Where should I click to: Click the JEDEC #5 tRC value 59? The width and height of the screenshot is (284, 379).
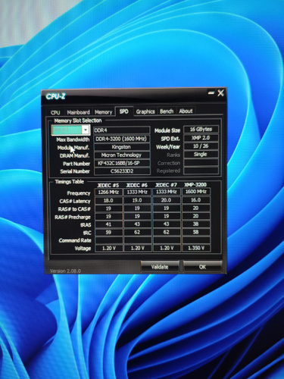(108, 233)
